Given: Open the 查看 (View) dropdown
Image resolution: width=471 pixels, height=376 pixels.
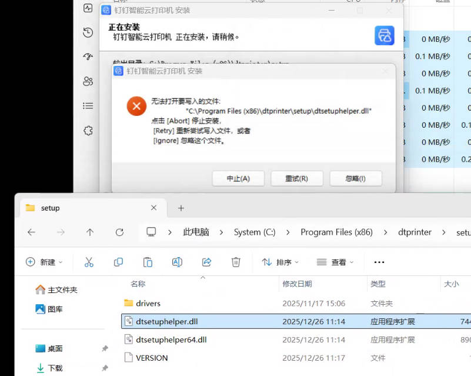Looking at the screenshot, I should click(335, 262).
